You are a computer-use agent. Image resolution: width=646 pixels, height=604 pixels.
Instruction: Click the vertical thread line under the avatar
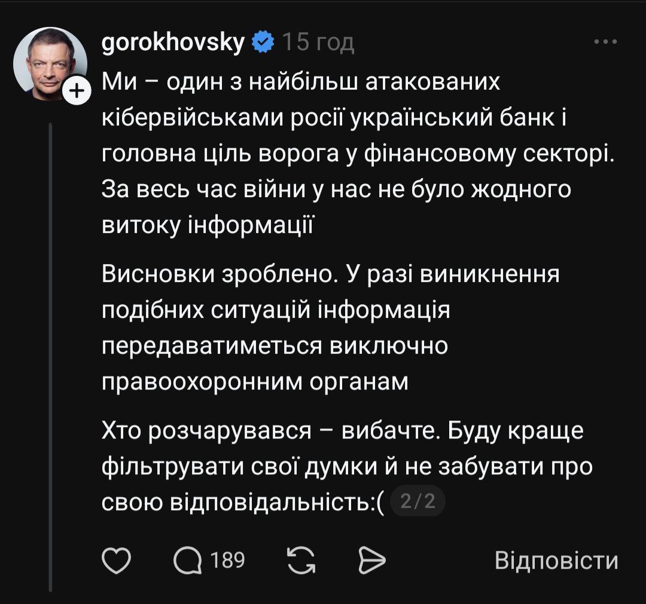51,358
